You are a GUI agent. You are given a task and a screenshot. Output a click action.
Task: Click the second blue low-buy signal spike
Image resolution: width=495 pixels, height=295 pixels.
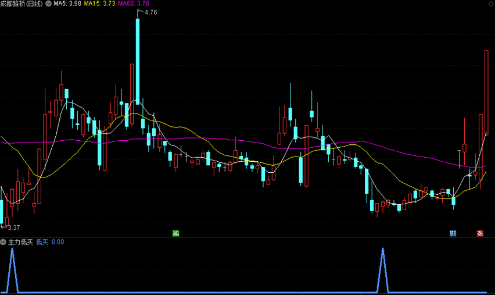pyautogui.click(x=383, y=271)
